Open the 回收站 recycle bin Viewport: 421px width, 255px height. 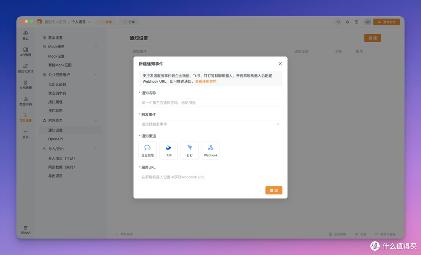pos(25,230)
